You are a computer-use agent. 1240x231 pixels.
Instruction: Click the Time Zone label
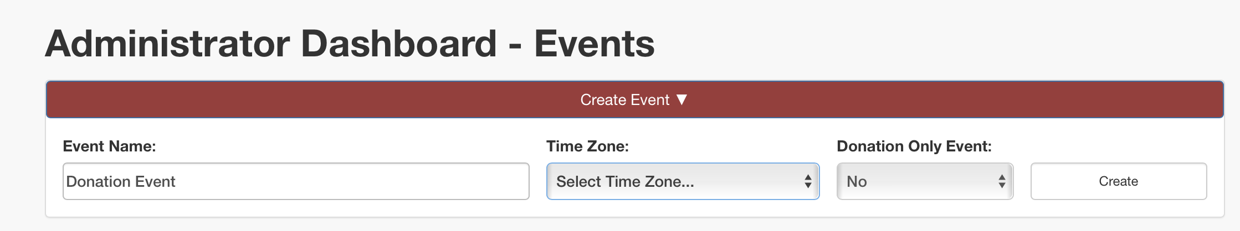point(587,146)
